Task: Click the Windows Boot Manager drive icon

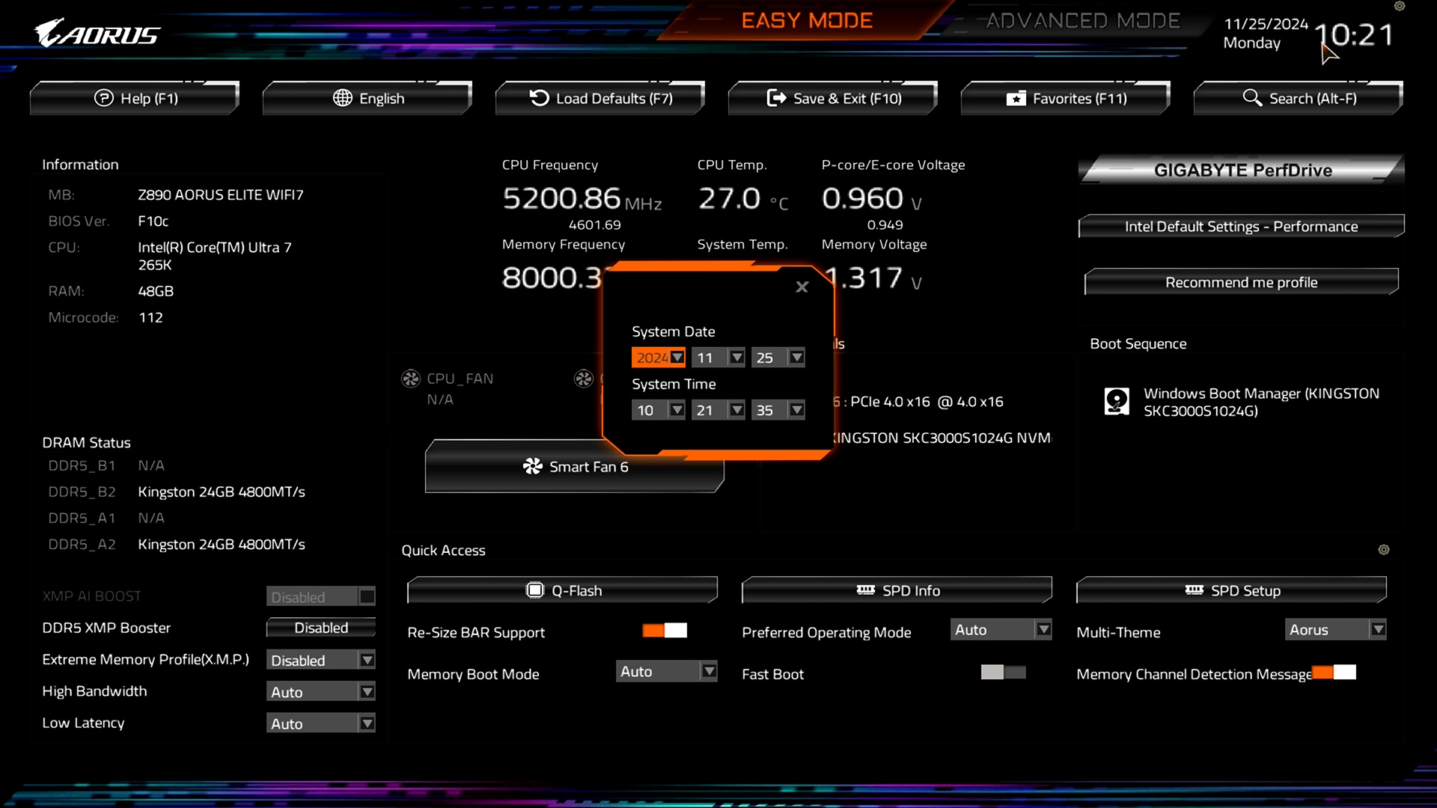Action: pos(1117,401)
